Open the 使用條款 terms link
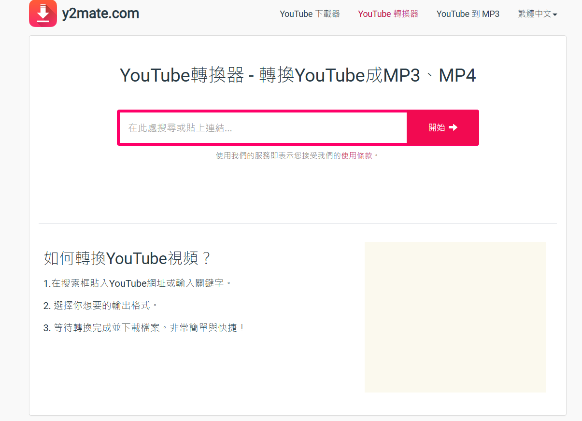Image resolution: width=582 pixels, height=421 pixels. tap(357, 156)
